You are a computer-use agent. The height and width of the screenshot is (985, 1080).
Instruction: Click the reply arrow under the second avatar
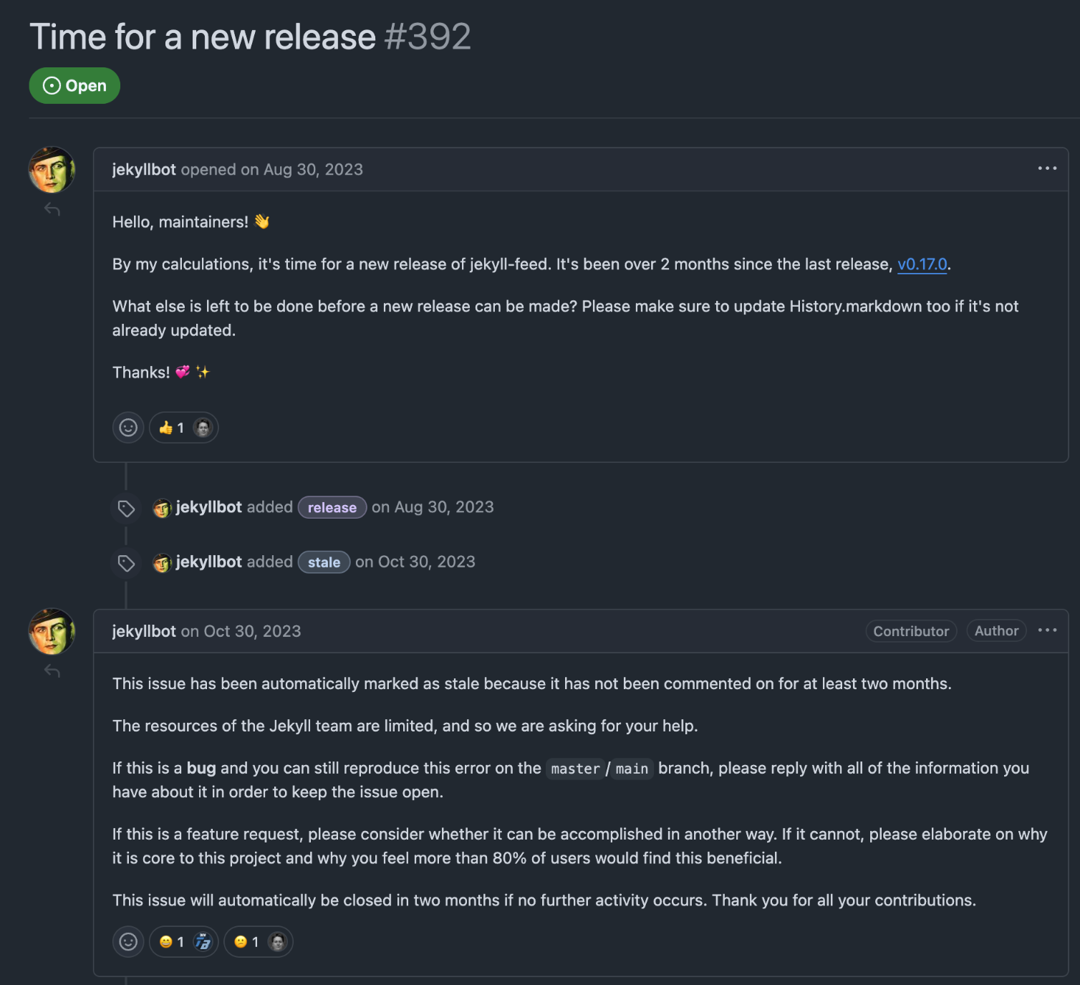pos(52,671)
